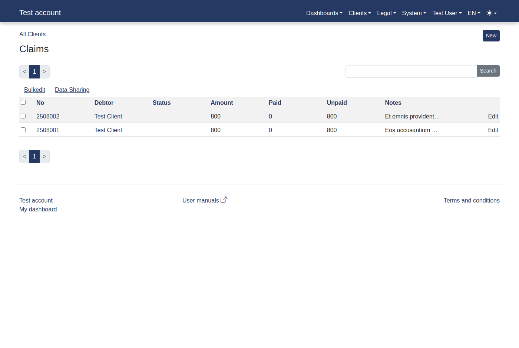Edit claim 2508002

coord(493,116)
